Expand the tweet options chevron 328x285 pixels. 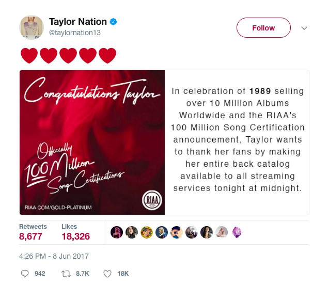click(x=304, y=28)
